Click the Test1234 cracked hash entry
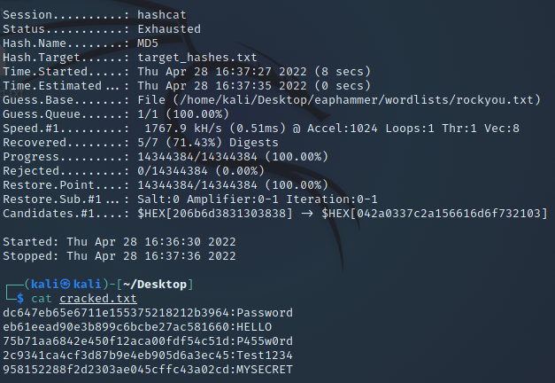The image size is (555, 383). pos(148,356)
